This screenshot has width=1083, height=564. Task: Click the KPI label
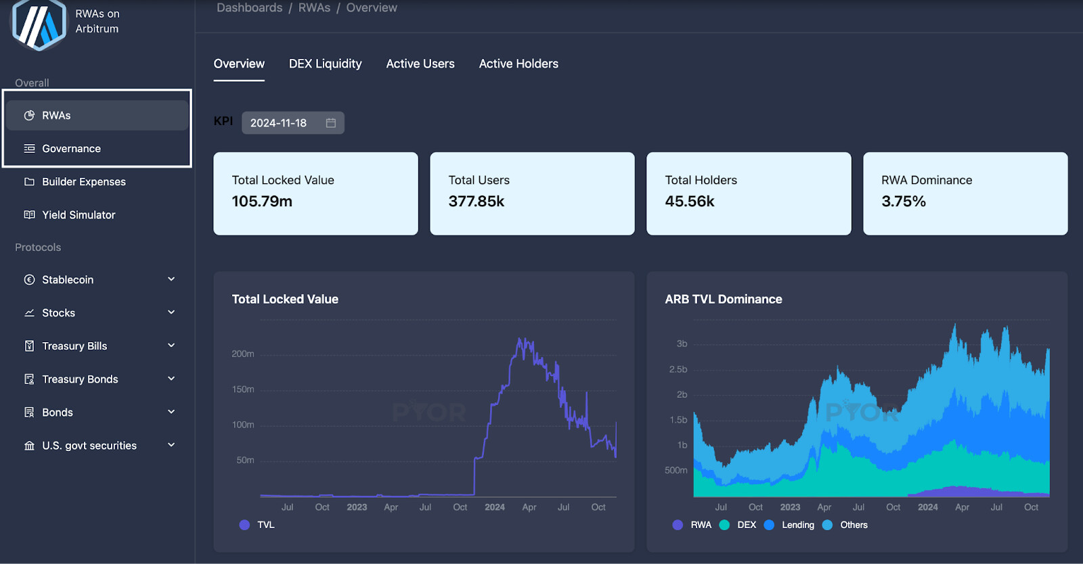click(223, 121)
